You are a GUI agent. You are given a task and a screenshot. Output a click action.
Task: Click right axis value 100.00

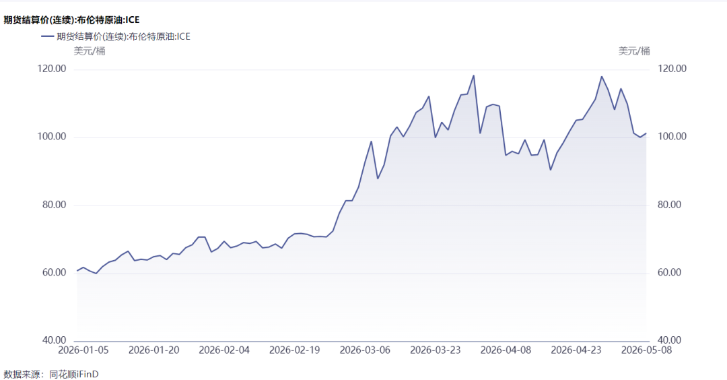(672, 136)
